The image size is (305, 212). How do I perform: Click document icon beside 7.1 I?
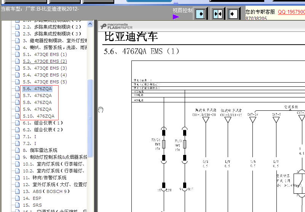(17, 137)
